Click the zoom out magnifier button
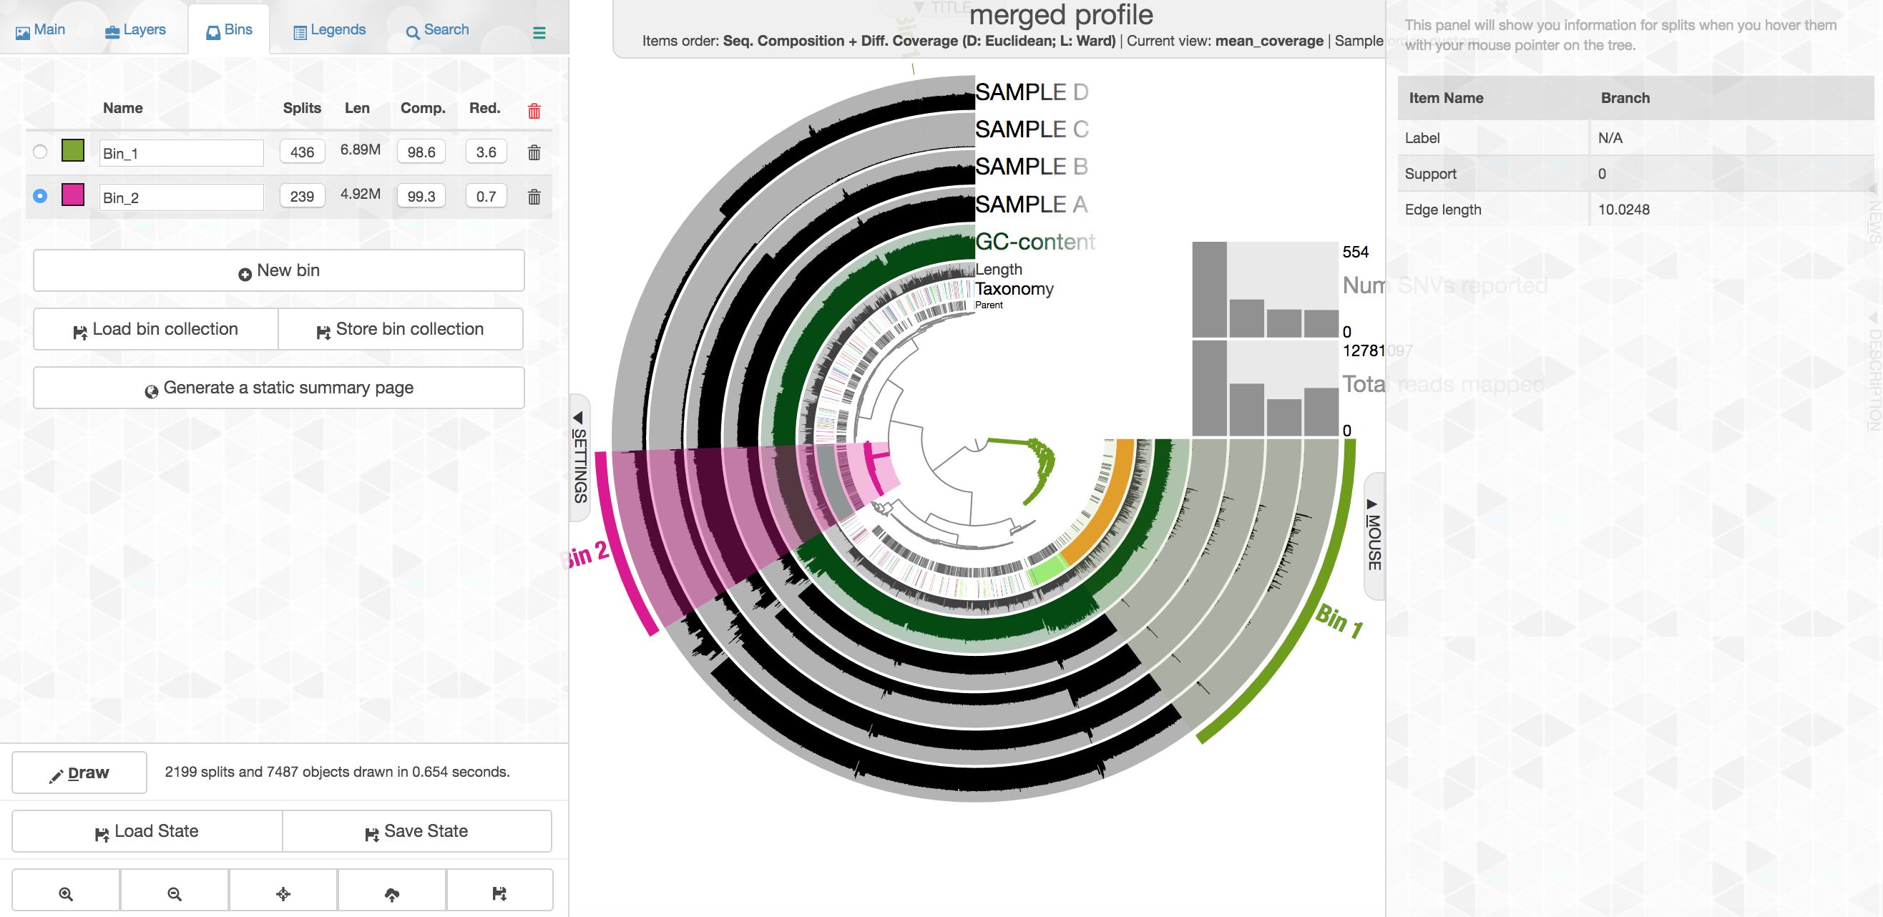Image resolution: width=1883 pixels, height=917 pixels. (x=174, y=893)
